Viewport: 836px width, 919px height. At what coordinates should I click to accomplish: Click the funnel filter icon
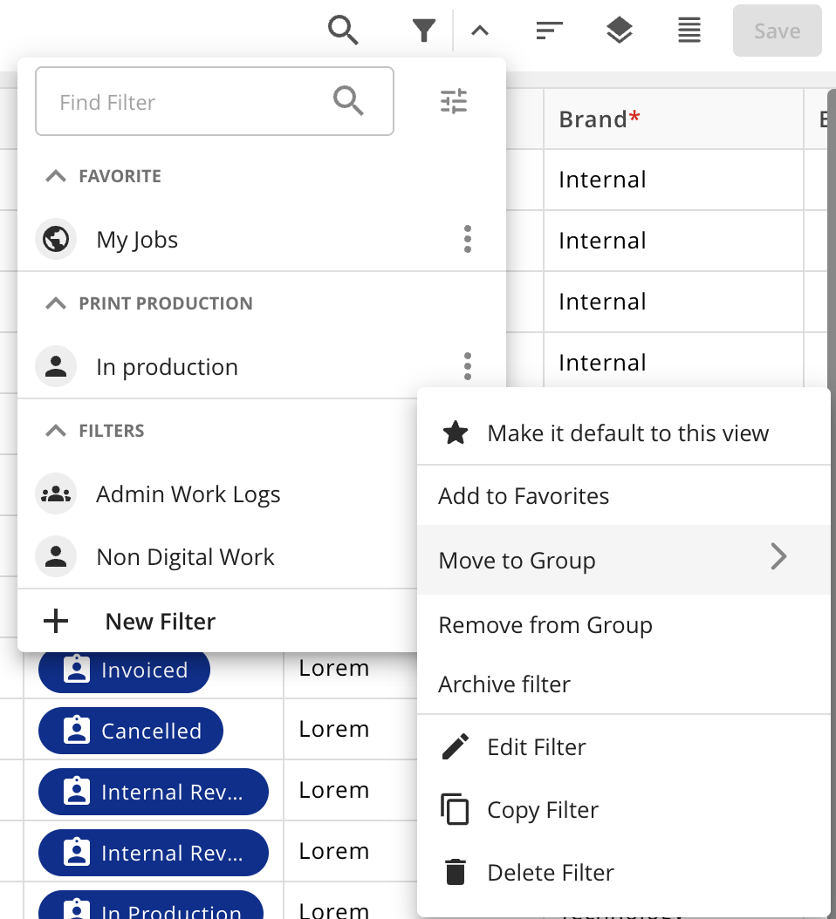[423, 31]
